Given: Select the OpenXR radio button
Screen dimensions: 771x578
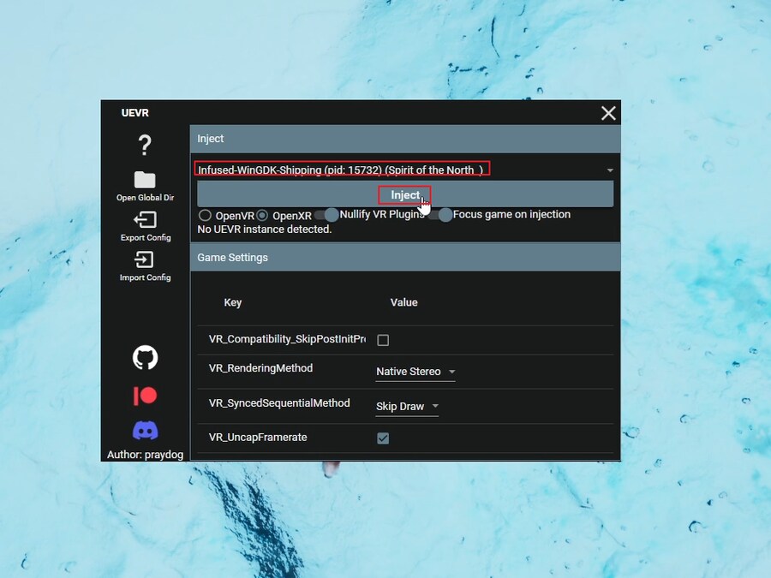Looking at the screenshot, I should [x=262, y=216].
